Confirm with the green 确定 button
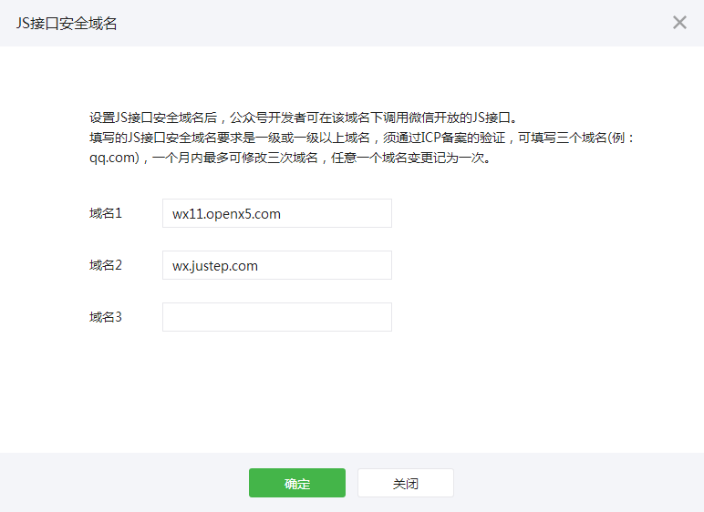704x512 pixels. point(297,483)
